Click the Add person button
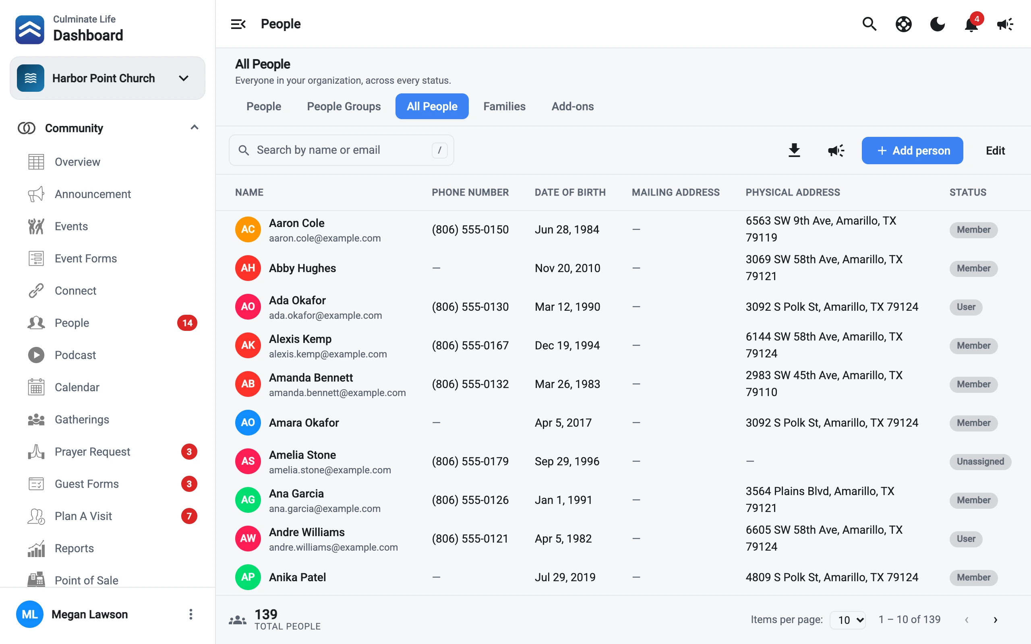1031x644 pixels. coord(912,151)
